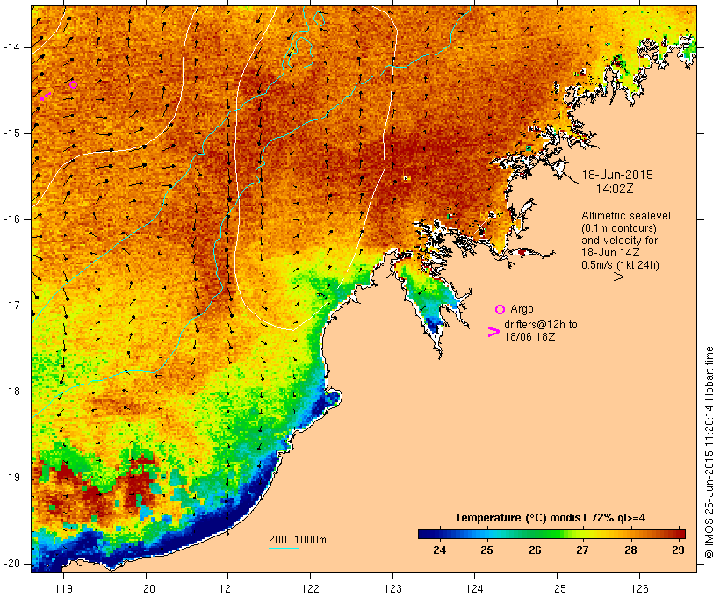Screen dimensions: 720x597
Task: Click the latitude label "-18"
Action: 11,392
